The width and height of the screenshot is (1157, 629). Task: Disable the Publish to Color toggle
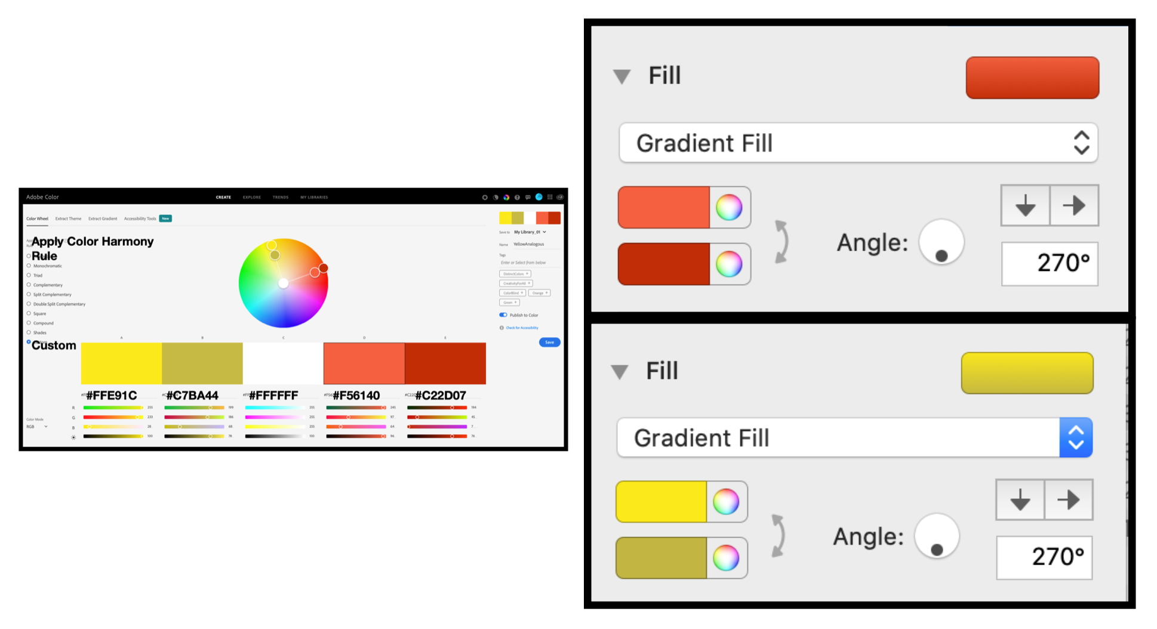pyautogui.click(x=503, y=314)
